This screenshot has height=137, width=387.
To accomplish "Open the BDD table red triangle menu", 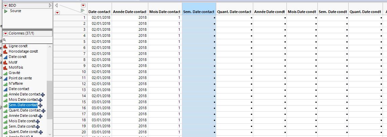I will [x=5, y=5].
